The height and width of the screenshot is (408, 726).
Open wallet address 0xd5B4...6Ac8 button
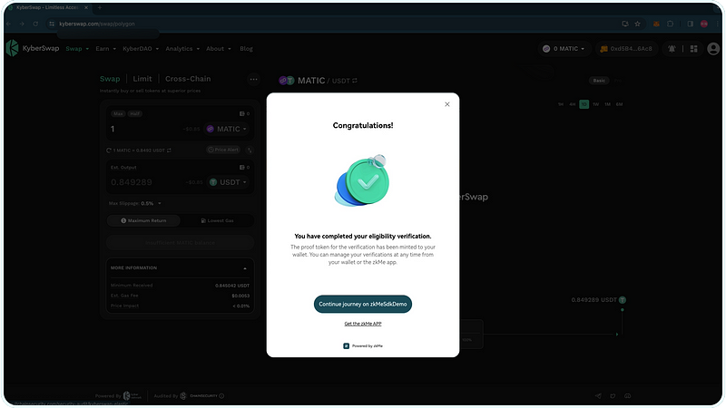(x=626, y=49)
